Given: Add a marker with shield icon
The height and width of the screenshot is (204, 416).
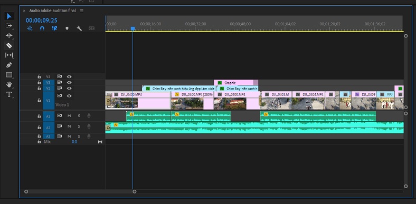Looking at the screenshot, I should tap(67, 28).
